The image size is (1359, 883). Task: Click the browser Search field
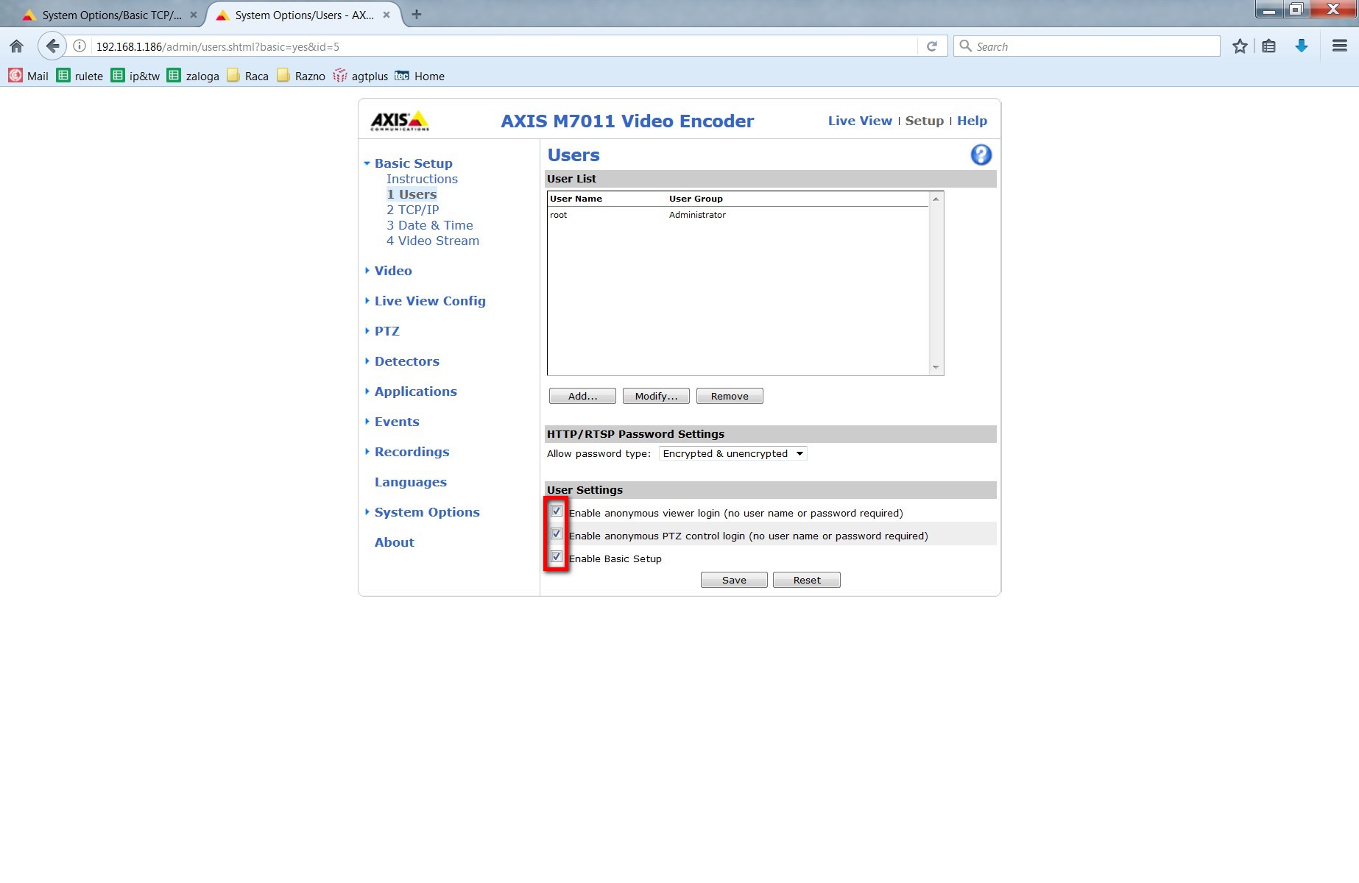[1087, 46]
